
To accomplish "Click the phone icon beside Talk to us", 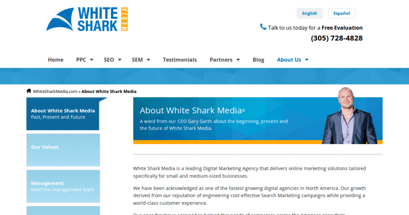I will tap(263, 27).
